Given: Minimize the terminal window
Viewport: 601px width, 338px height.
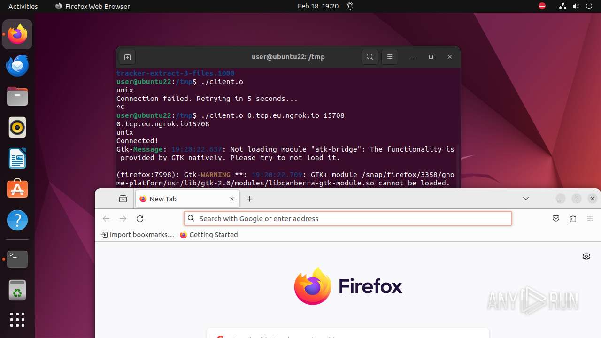Looking at the screenshot, I should point(412,57).
